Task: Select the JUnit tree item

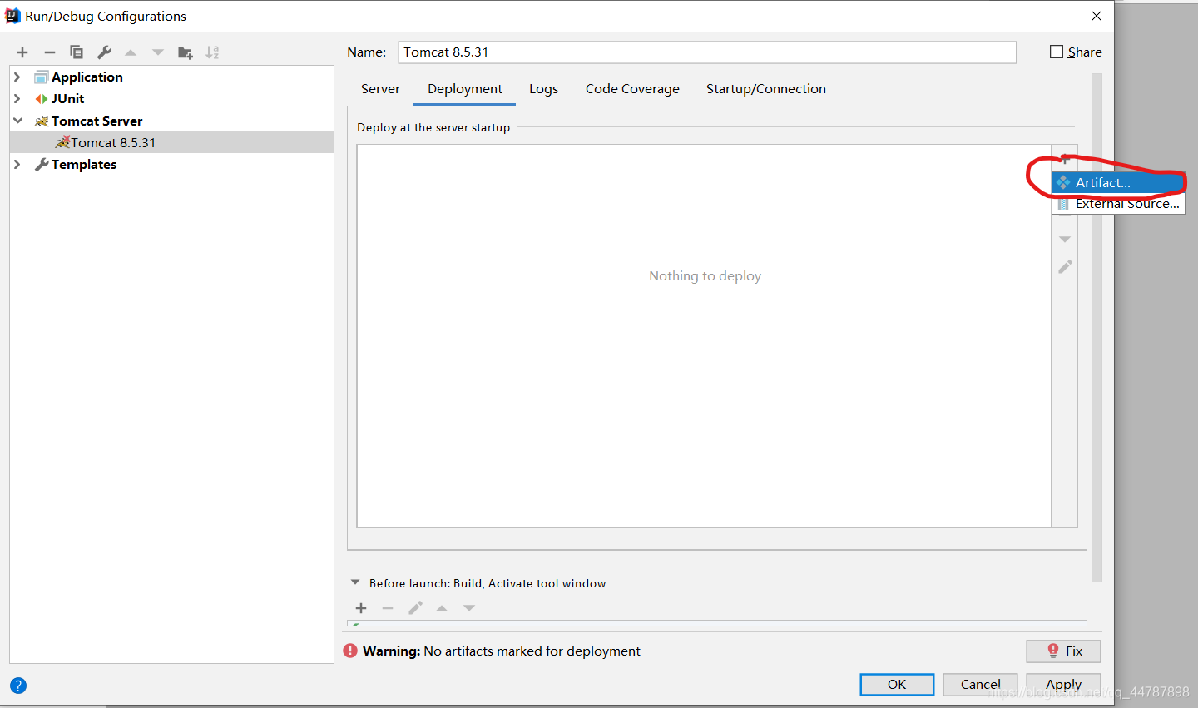Action: tap(67, 98)
